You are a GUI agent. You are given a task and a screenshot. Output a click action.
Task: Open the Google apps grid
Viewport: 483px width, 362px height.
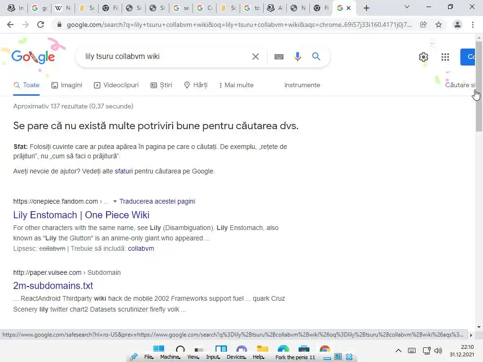click(x=445, y=57)
